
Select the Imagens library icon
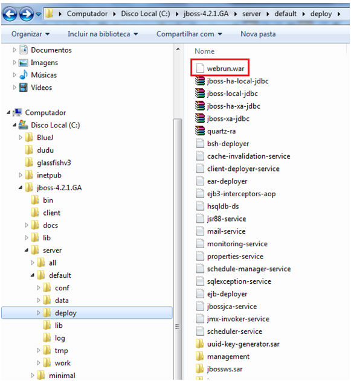click(x=24, y=62)
